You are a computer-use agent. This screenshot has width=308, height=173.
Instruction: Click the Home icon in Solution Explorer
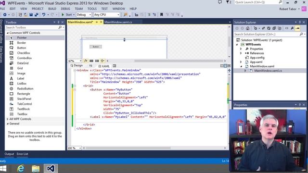(248, 28)
